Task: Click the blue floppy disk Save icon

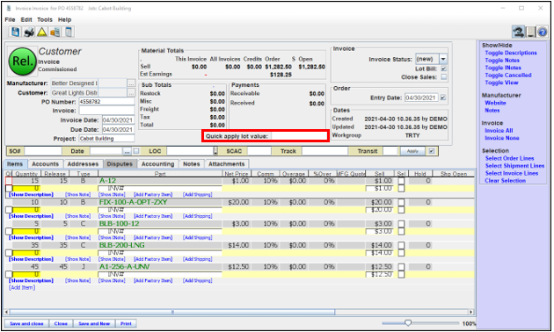Action: [x=15, y=32]
